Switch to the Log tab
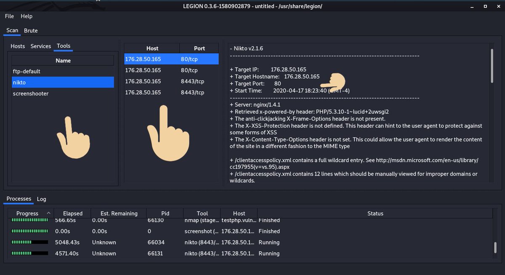505x275 pixels. coord(41,199)
